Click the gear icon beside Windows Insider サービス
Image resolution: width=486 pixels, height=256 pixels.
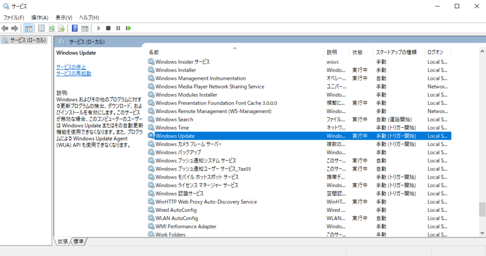[151, 62]
